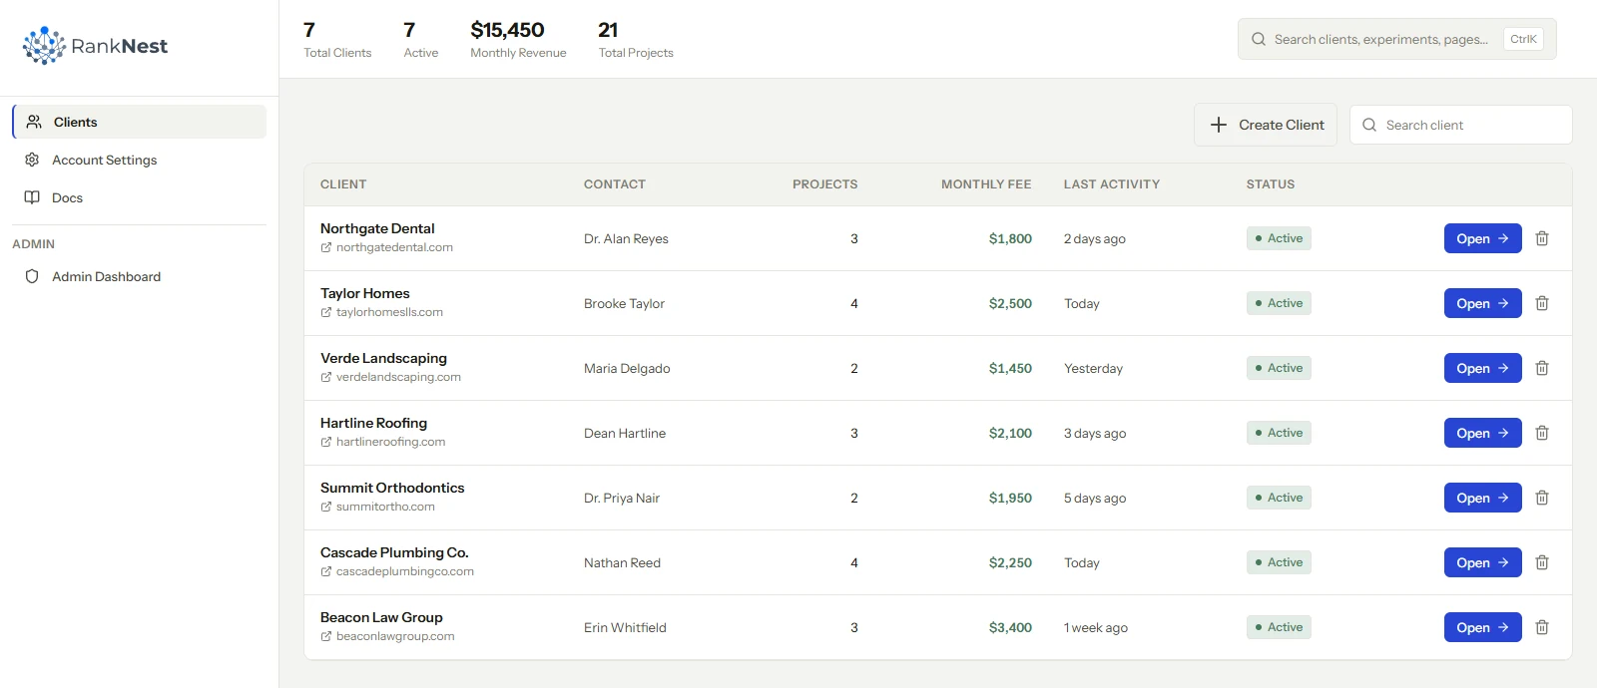Click contact name Erin Whitfield
Viewport: 1597px width, 688px height.
625,627
